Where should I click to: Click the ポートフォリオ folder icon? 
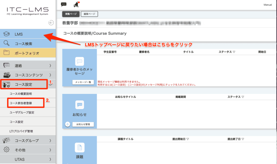pos(6,53)
